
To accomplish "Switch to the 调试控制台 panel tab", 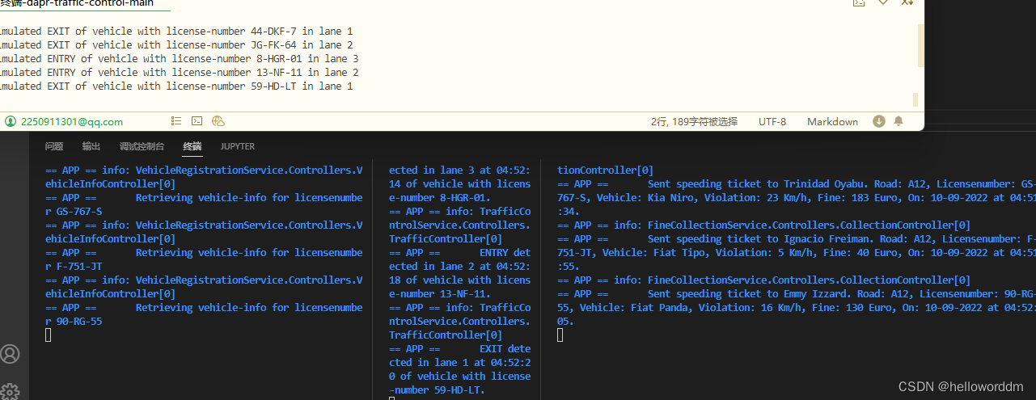I will [142, 146].
